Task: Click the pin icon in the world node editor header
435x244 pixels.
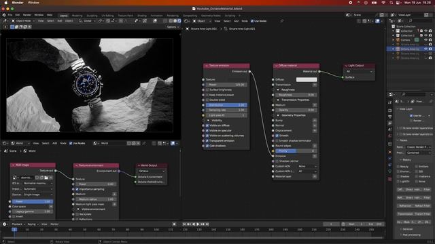Action: coord(143,143)
